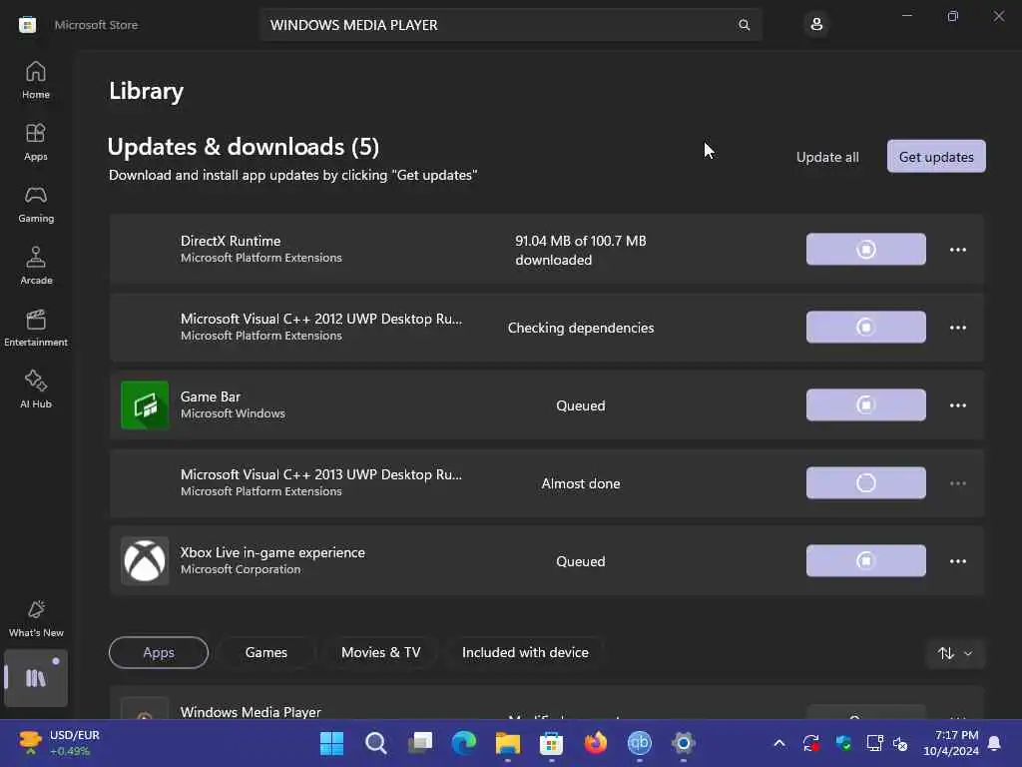
Task: Select Included with device filter
Action: pyautogui.click(x=525, y=652)
